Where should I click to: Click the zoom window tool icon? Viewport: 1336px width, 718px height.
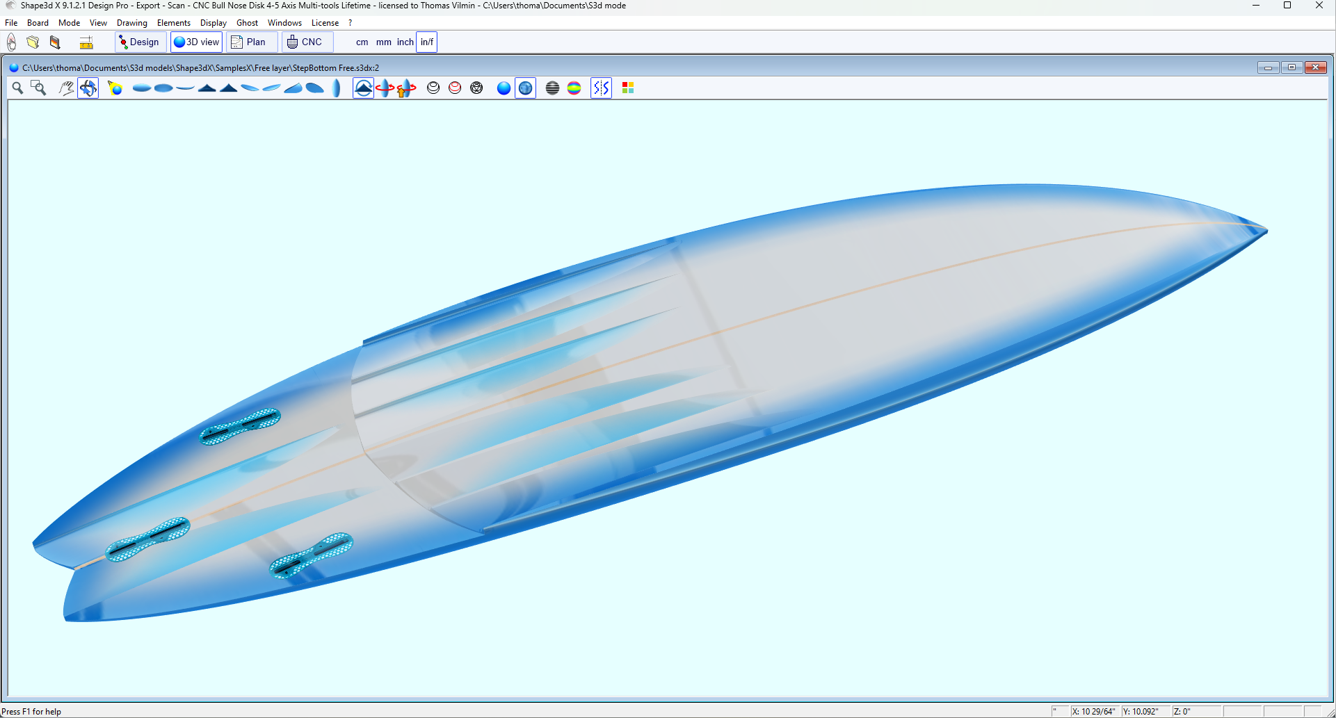[x=39, y=88]
